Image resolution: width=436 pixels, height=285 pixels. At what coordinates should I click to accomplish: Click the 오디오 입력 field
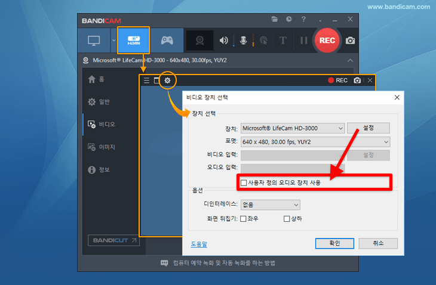tap(293, 168)
